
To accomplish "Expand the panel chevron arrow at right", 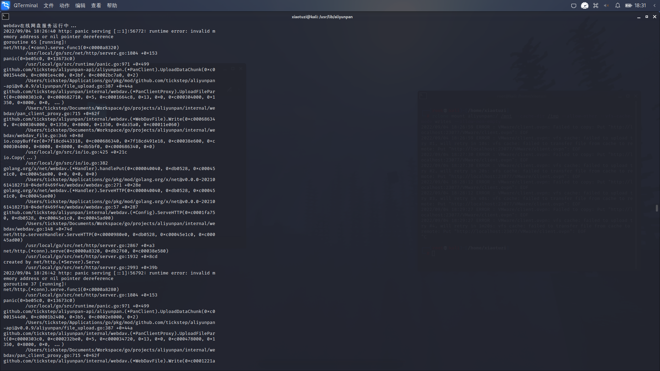I will pyautogui.click(x=654, y=5).
